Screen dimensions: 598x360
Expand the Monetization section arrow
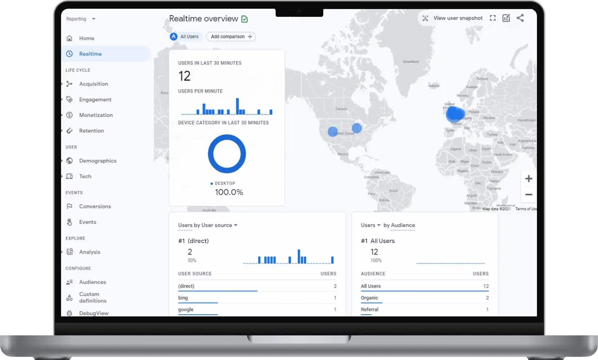[62, 115]
